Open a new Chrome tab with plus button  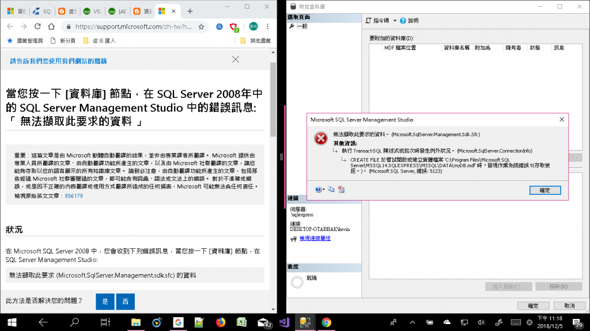[x=190, y=11]
